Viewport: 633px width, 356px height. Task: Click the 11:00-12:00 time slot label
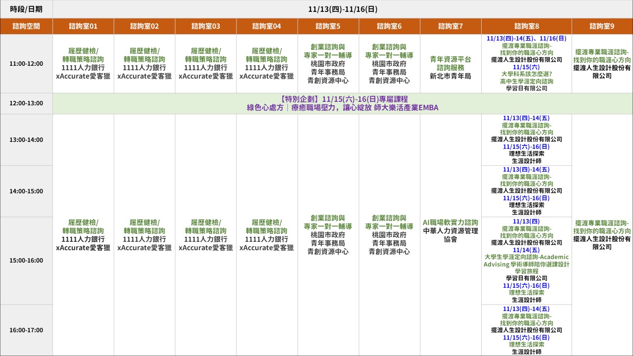(26, 63)
